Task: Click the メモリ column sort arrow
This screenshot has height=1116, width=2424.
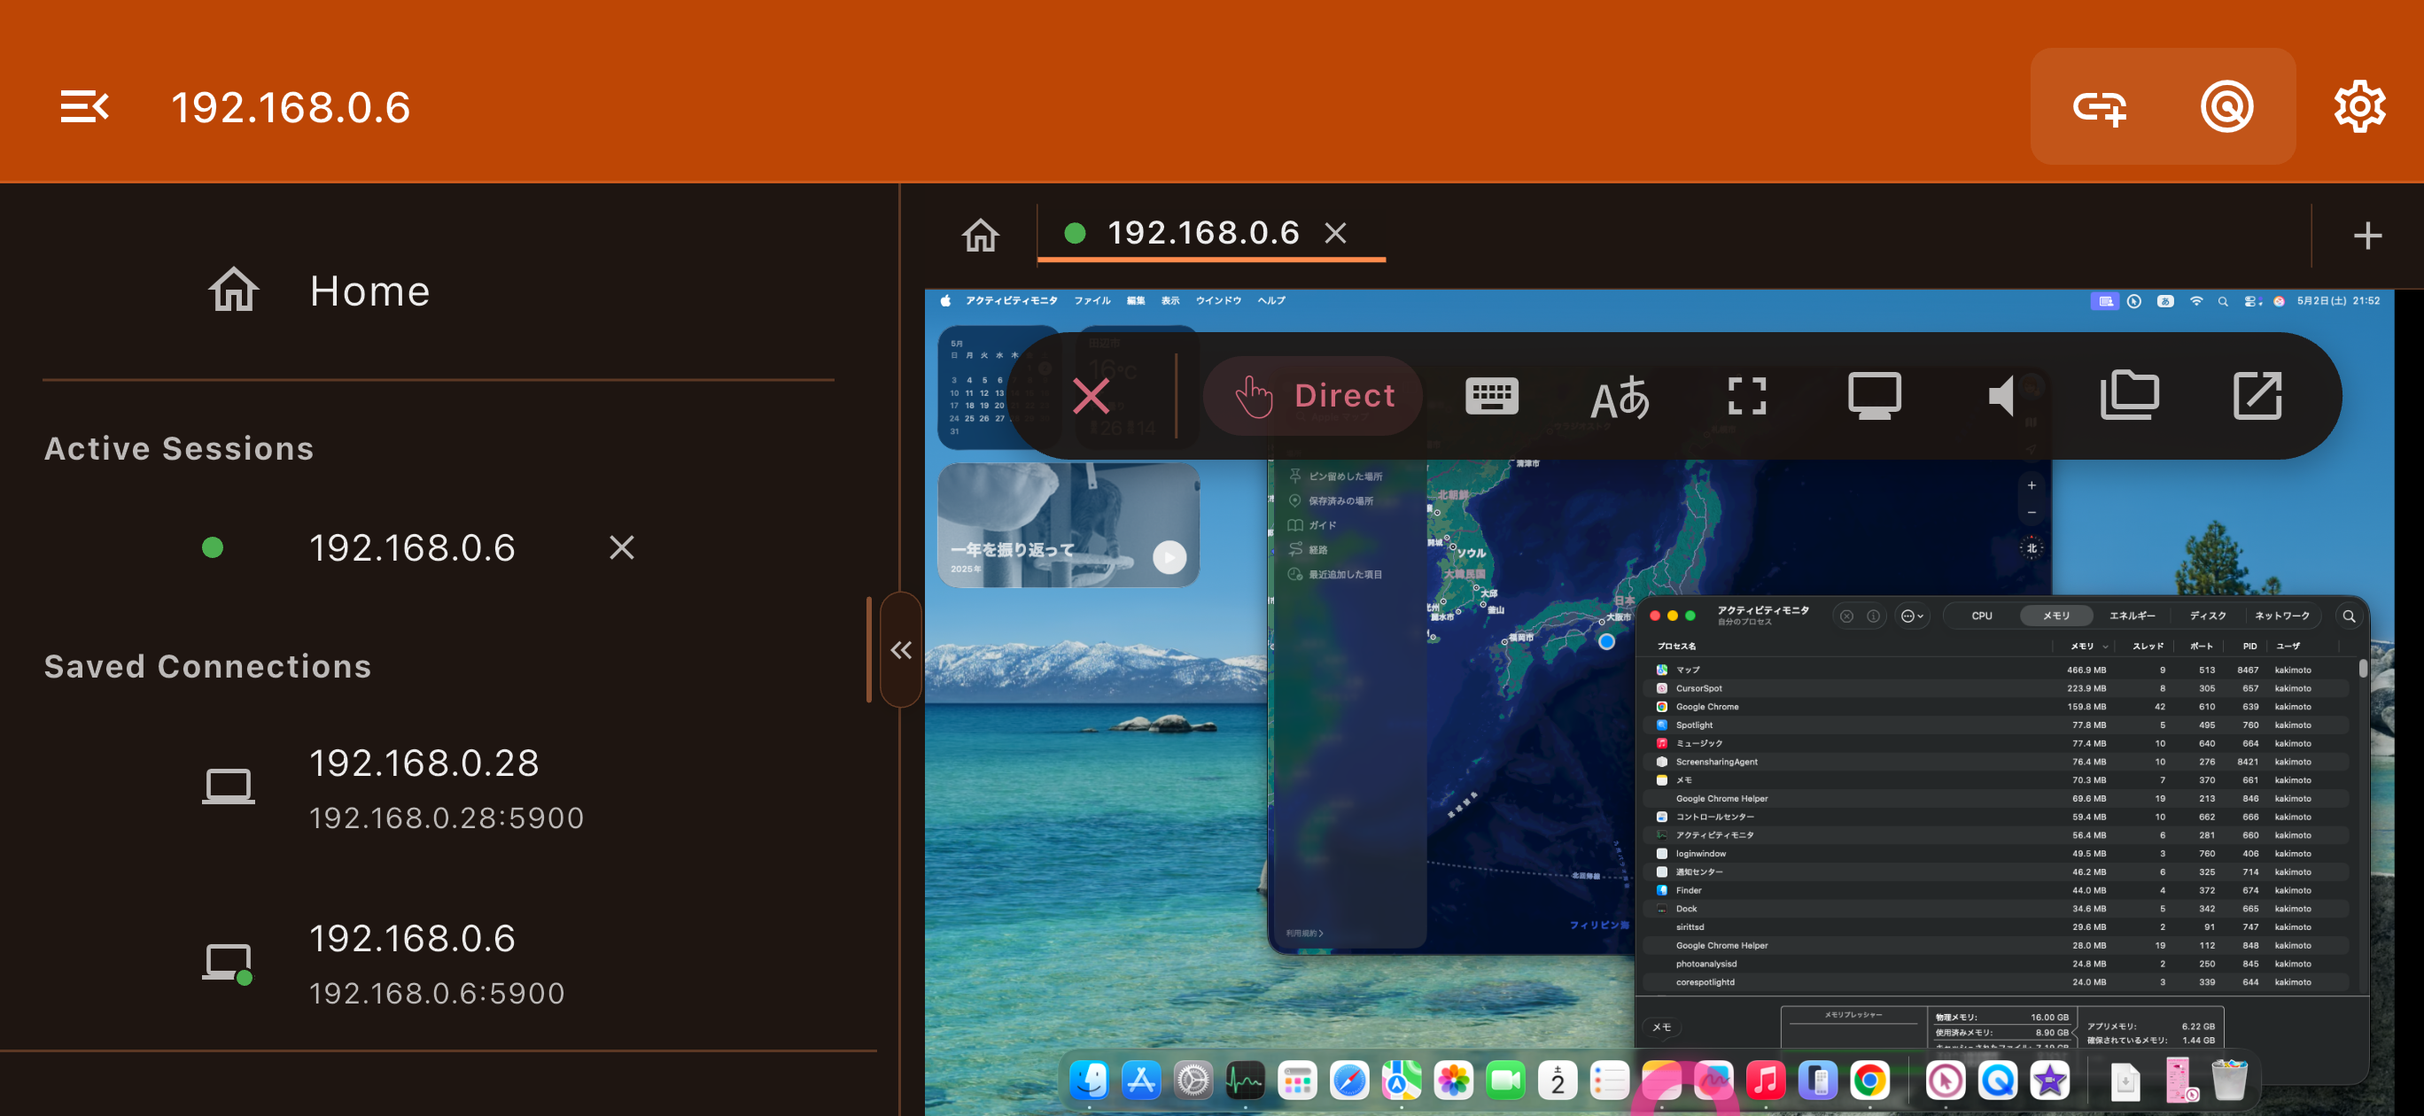Action: pyautogui.click(x=2105, y=647)
